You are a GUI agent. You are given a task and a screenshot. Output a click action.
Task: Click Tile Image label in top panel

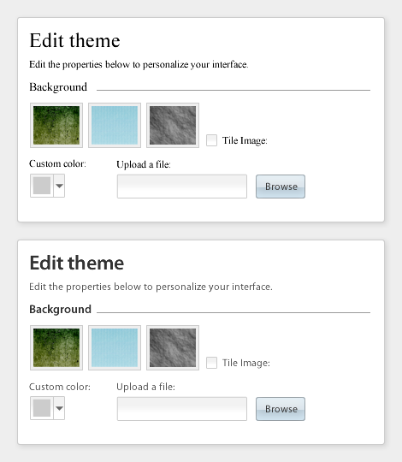[x=245, y=140]
